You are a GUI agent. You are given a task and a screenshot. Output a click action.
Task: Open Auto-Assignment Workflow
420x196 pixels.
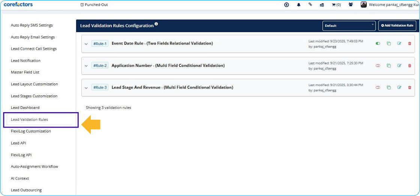click(x=34, y=166)
